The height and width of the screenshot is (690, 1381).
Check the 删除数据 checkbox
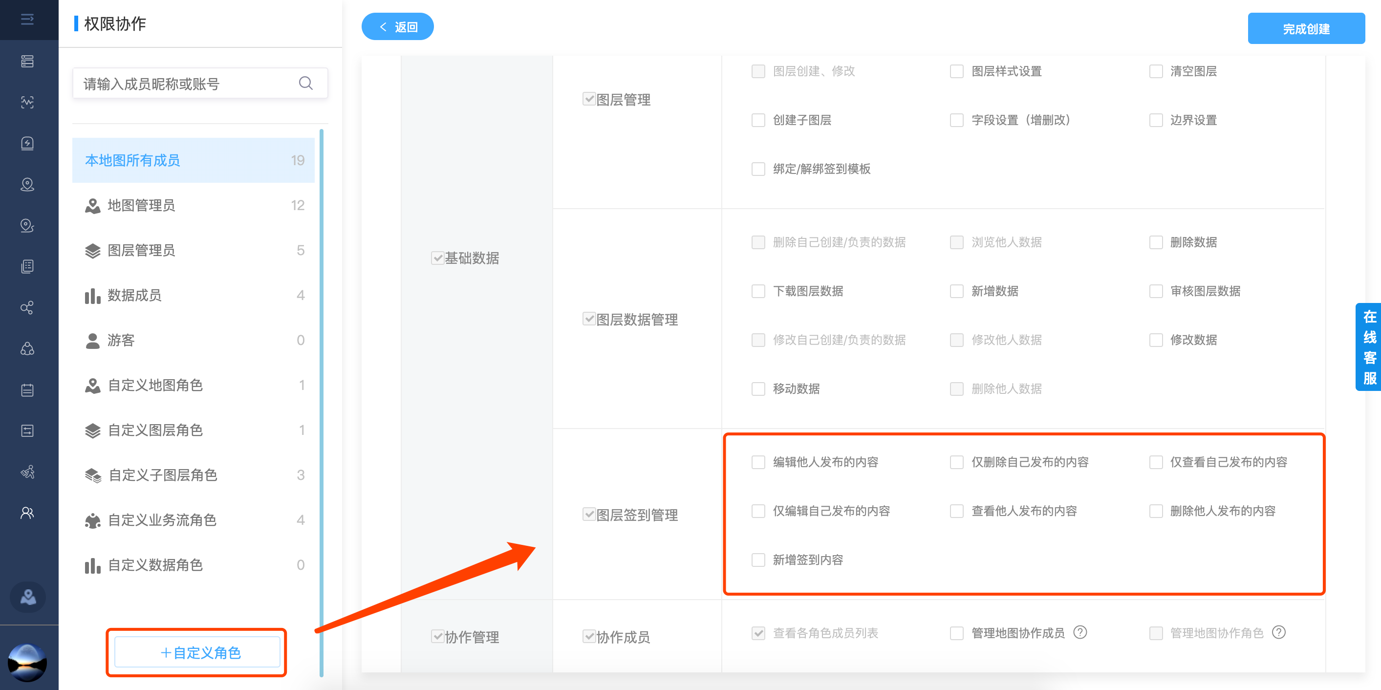point(1156,242)
